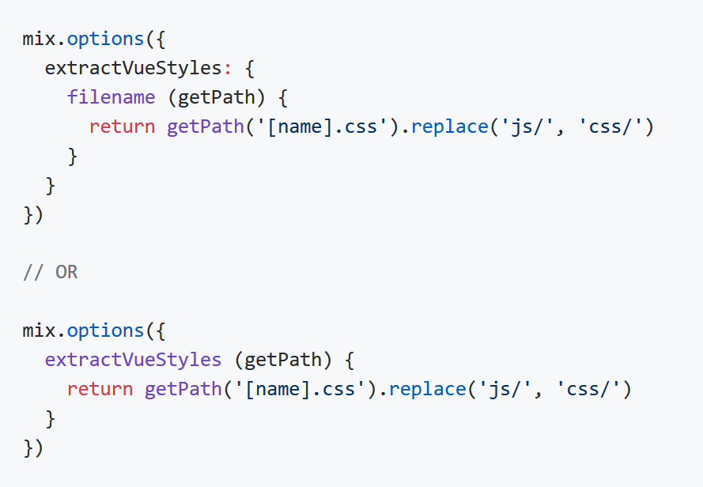Click the // OR comment line
The width and height of the screenshot is (703, 487).
click(x=51, y=272)
